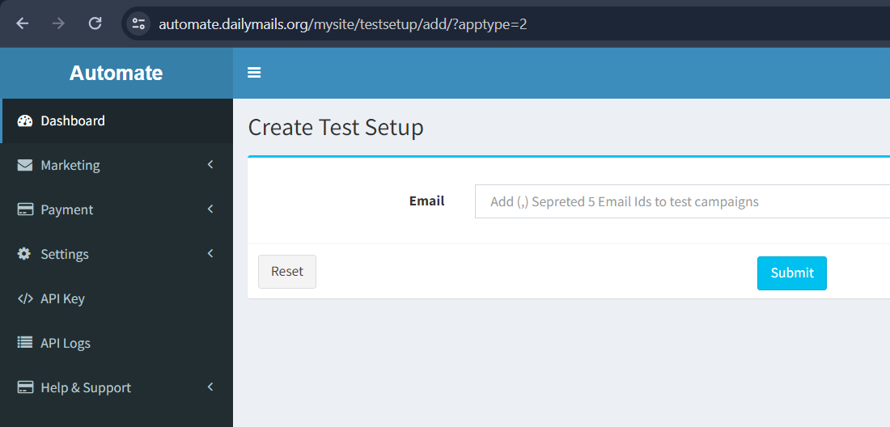
Task: View site information icon in address bar
Action: [x=138, y=23]
